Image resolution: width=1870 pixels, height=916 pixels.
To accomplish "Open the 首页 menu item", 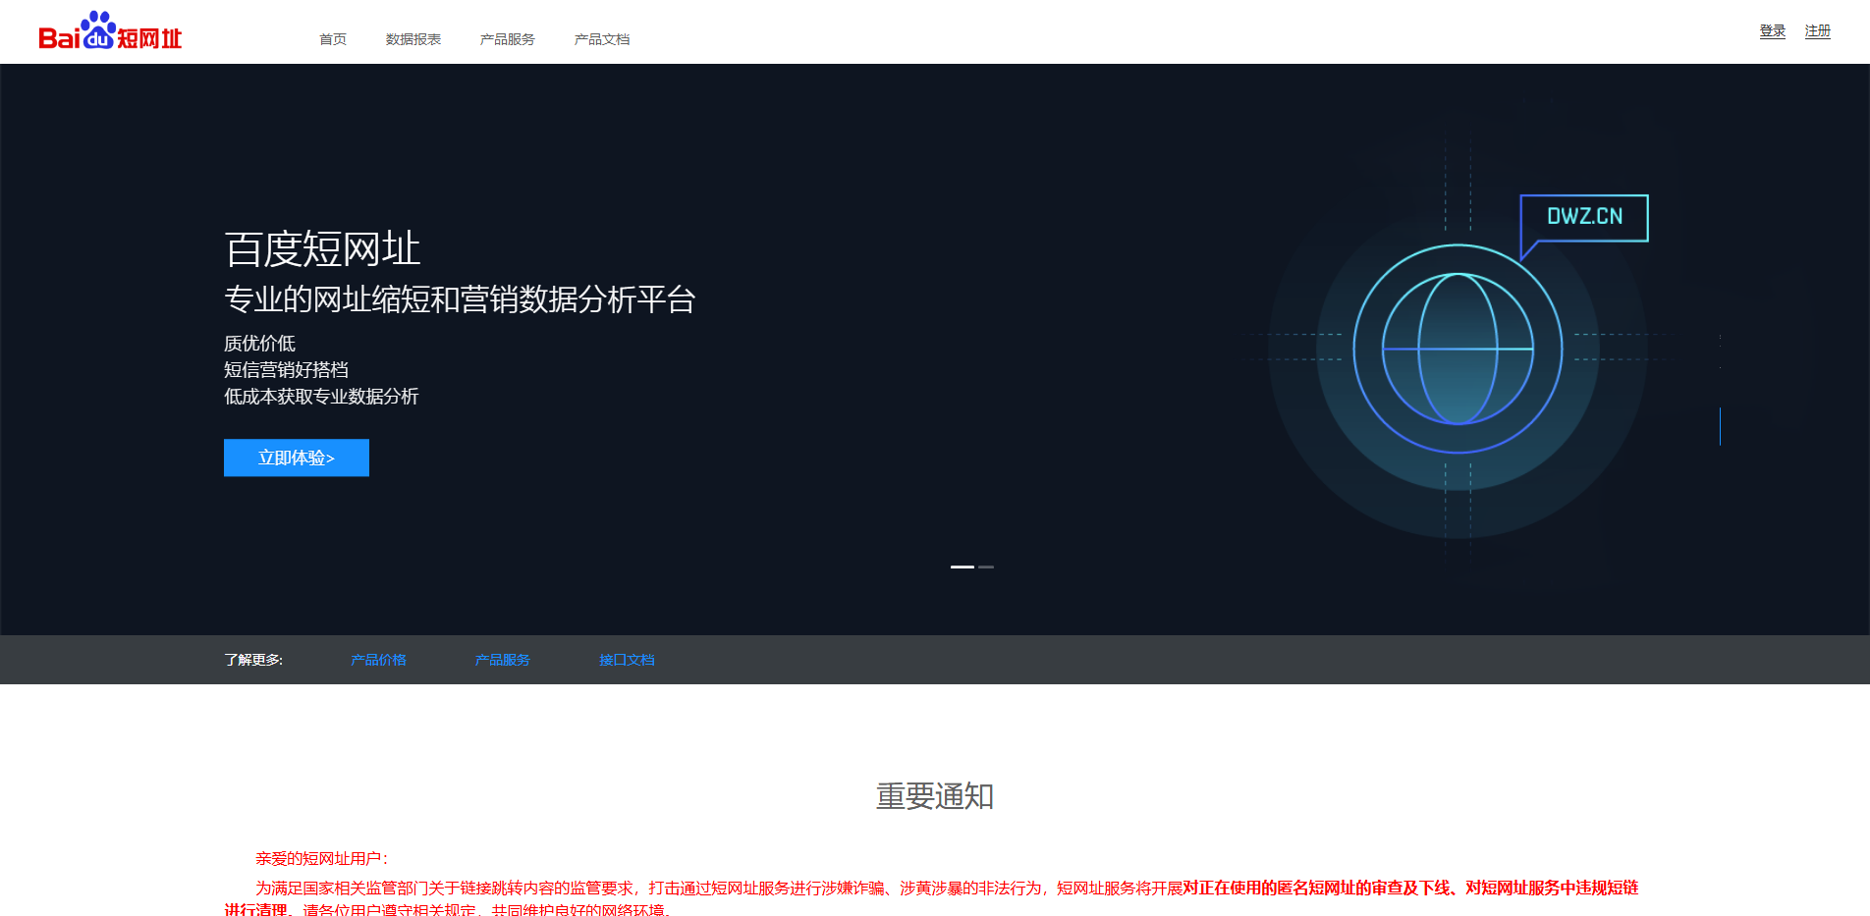I will point(332,39).
